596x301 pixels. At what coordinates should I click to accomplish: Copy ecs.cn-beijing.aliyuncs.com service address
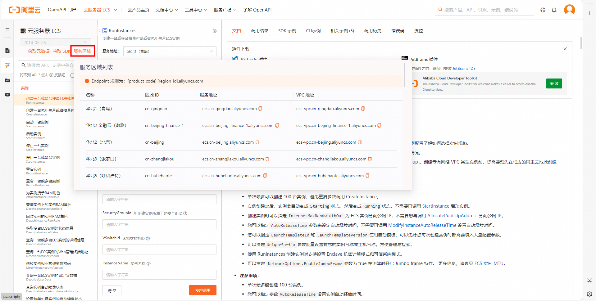[257, 142]
